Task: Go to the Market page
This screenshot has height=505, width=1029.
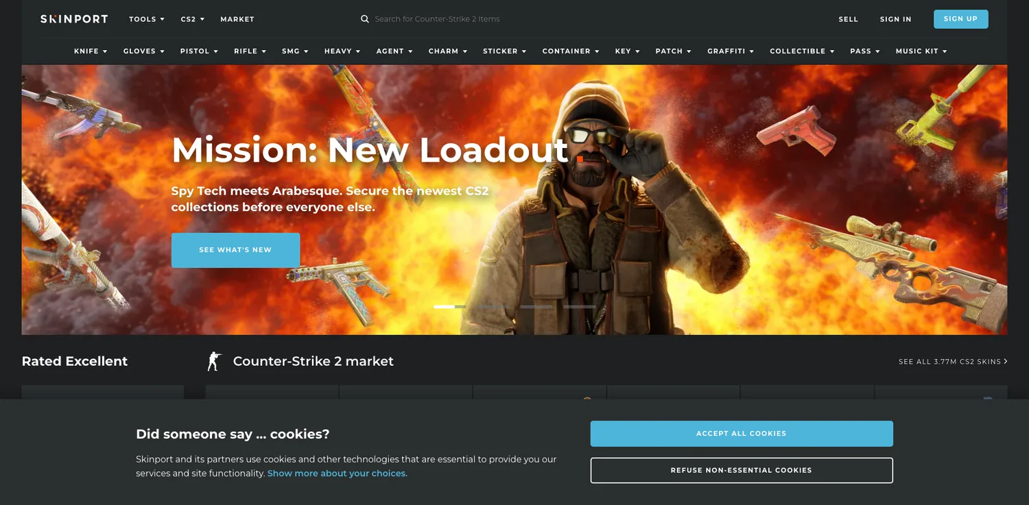Action: click(x=237, y=19)
